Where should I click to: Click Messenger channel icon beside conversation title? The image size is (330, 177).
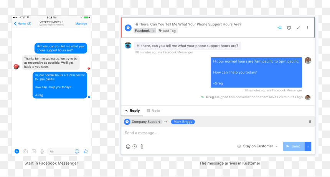[128, 28]
